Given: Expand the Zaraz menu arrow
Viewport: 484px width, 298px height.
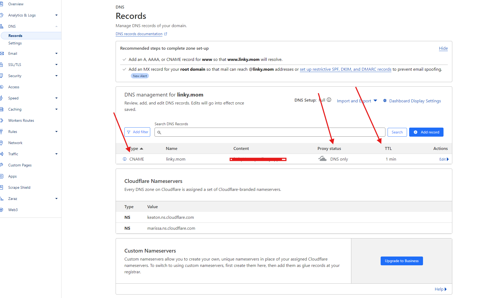Looking at the screenshot, I should click(56, 199).
